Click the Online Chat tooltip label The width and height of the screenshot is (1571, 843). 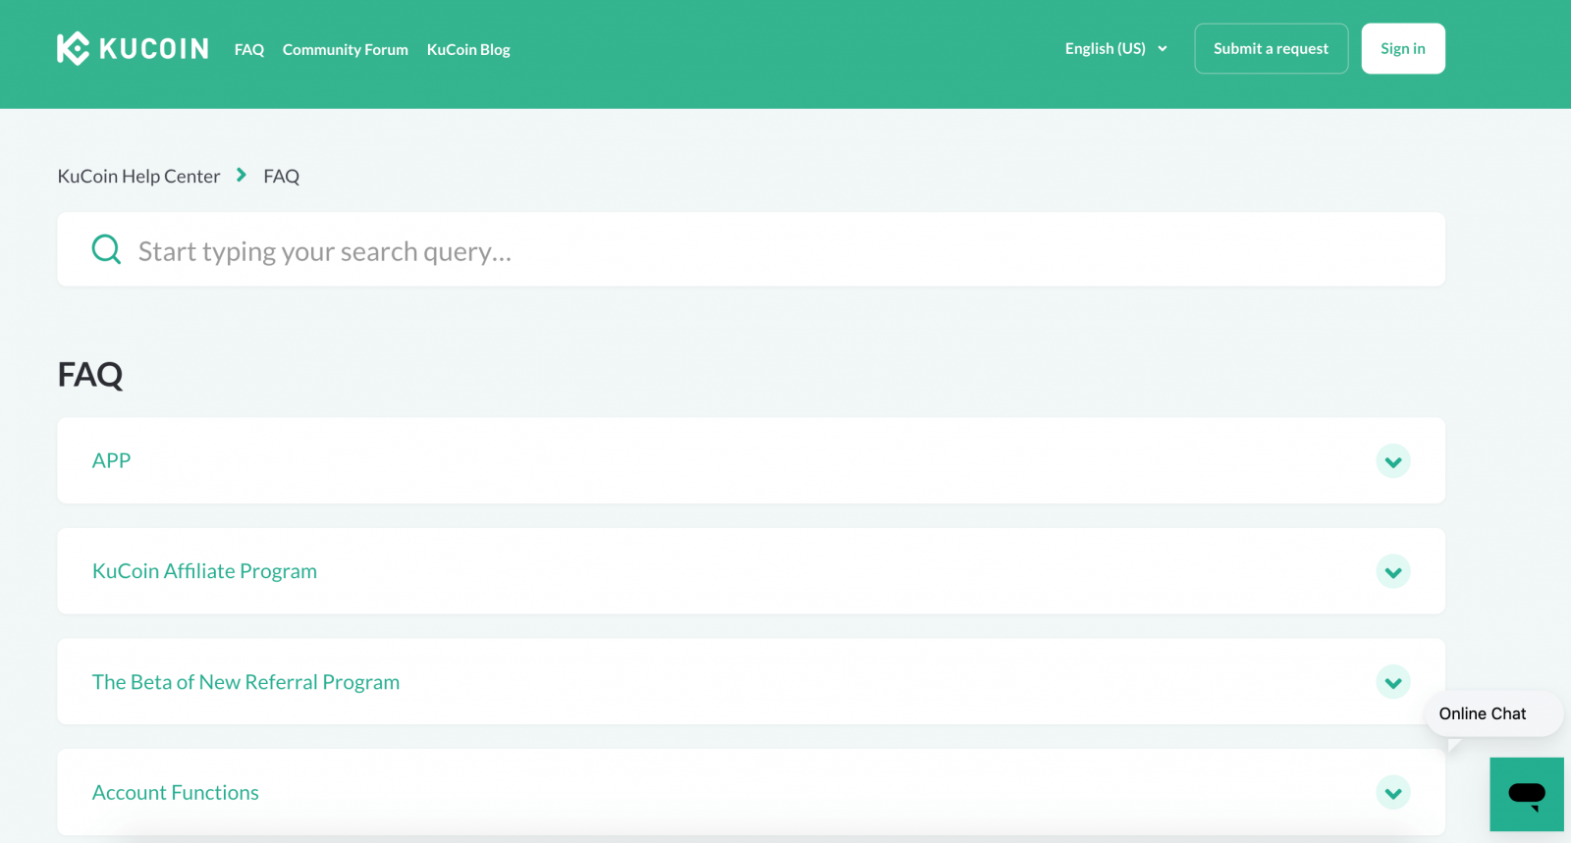point(1482,714)
